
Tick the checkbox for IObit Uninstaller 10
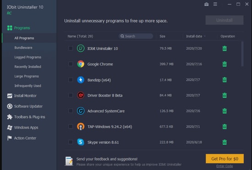pyautogui.click(x=71, y=49)
